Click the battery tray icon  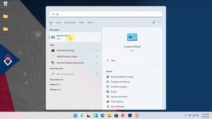(x=197, y=115)
